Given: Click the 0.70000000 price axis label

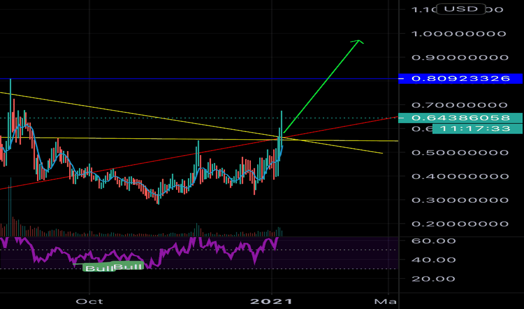Looking at the screenshot, I should [x=459, y=105].
